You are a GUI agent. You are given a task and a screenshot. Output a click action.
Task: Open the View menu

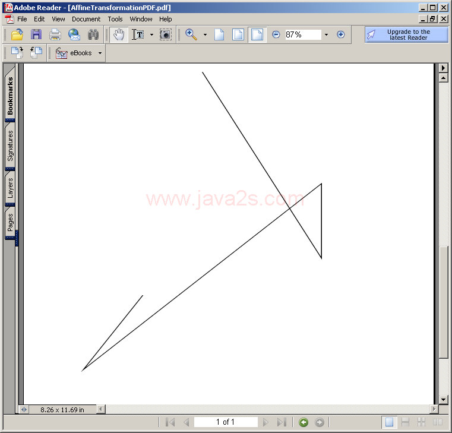click(x=58, y=19)
